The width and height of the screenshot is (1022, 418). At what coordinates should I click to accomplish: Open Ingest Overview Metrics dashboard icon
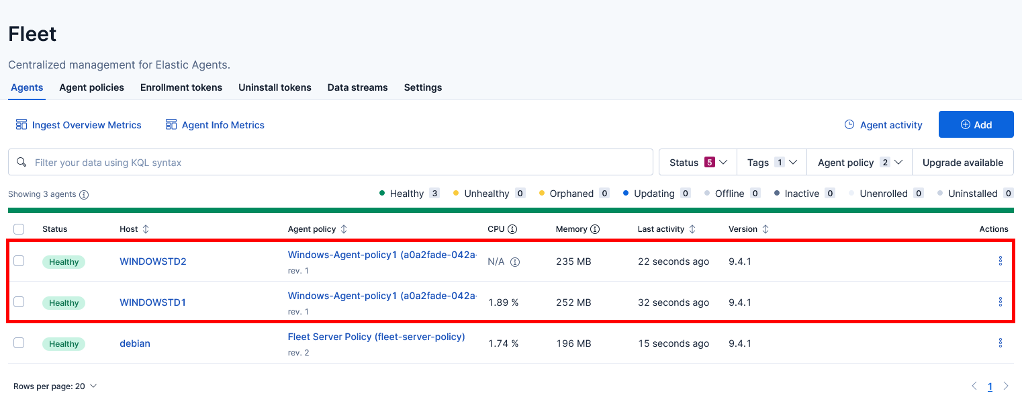21,125
